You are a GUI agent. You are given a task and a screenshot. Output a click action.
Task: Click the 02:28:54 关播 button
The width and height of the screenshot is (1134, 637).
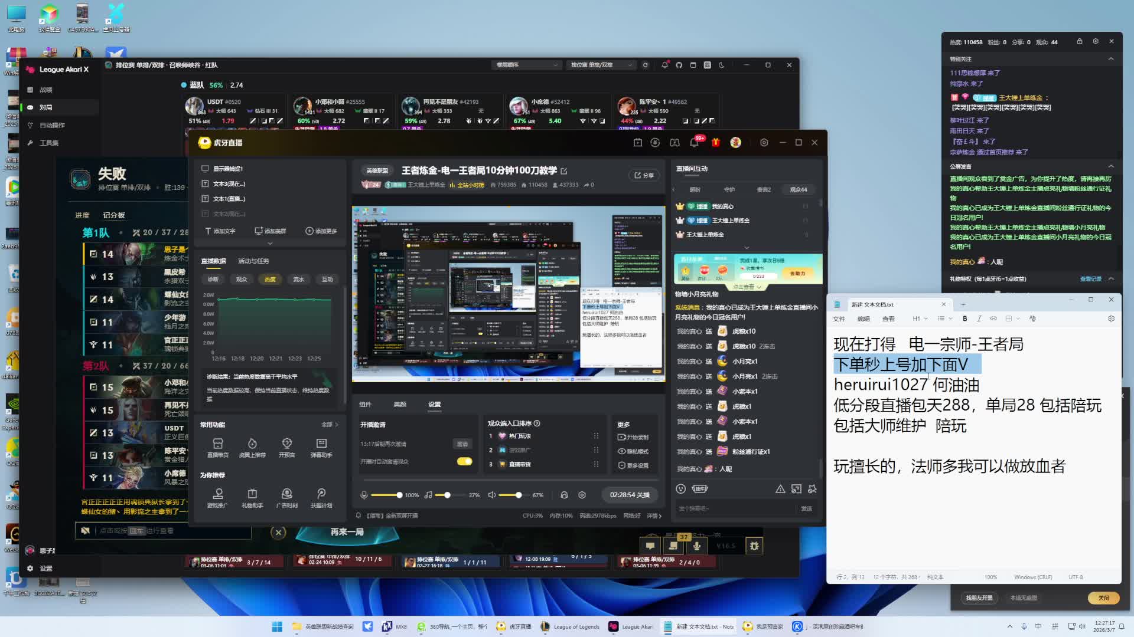coord(629,495)
